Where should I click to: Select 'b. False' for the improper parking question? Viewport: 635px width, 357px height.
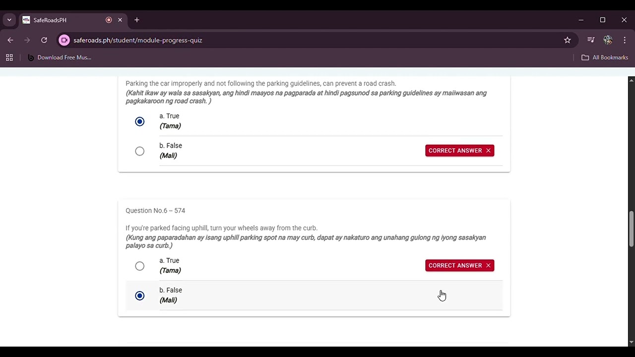click(140, 151)
